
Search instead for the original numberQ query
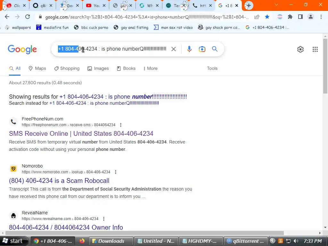point(104,103)
